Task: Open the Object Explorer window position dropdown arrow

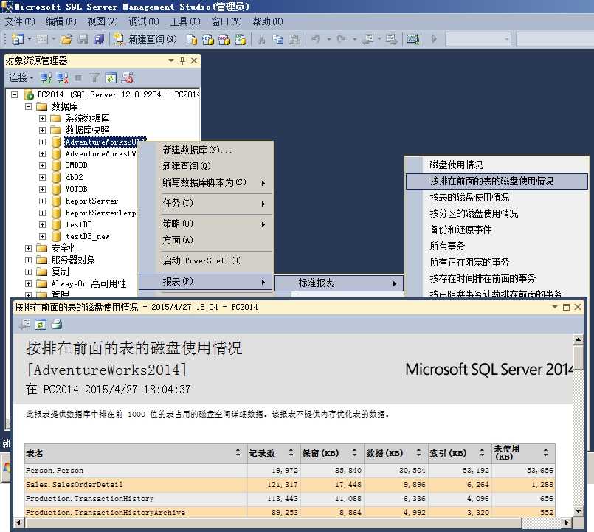Action: (171, 61)
